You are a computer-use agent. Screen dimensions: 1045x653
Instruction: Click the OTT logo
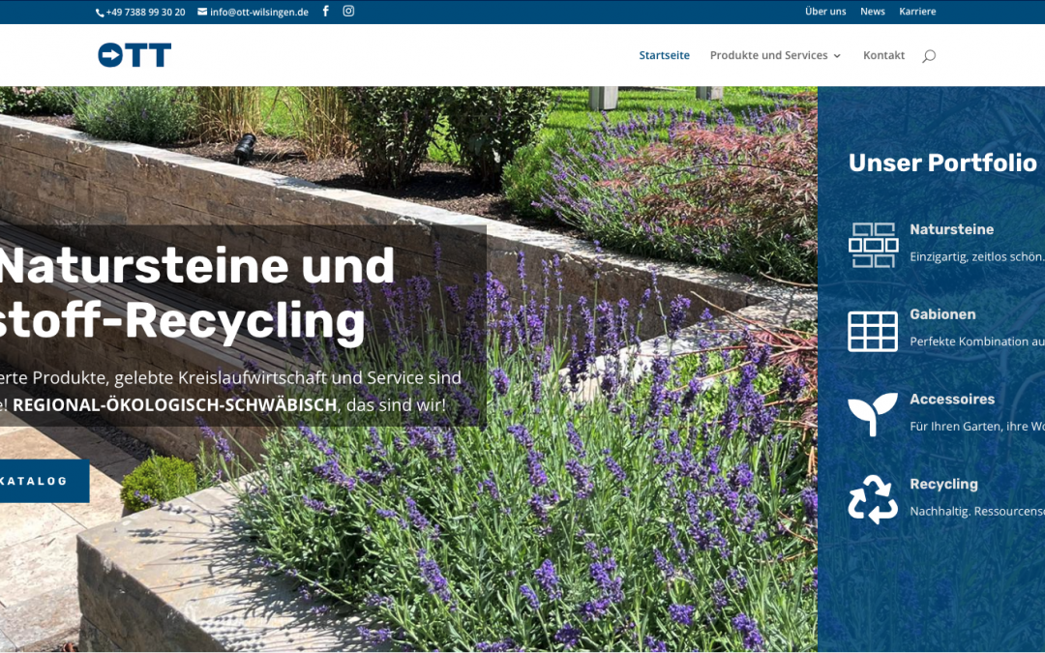pyautogui.click(x=134, y=54)
